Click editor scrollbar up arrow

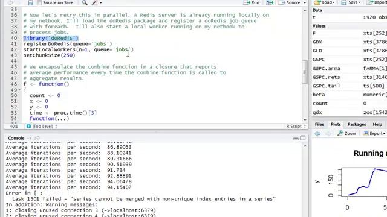305,10
